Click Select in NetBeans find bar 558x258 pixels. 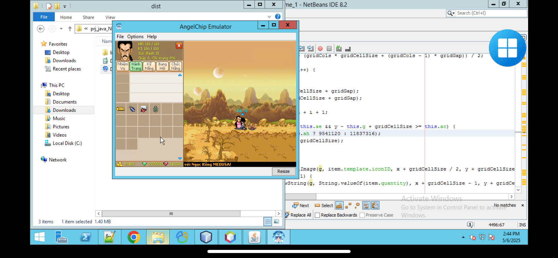(x=324, y=206)
